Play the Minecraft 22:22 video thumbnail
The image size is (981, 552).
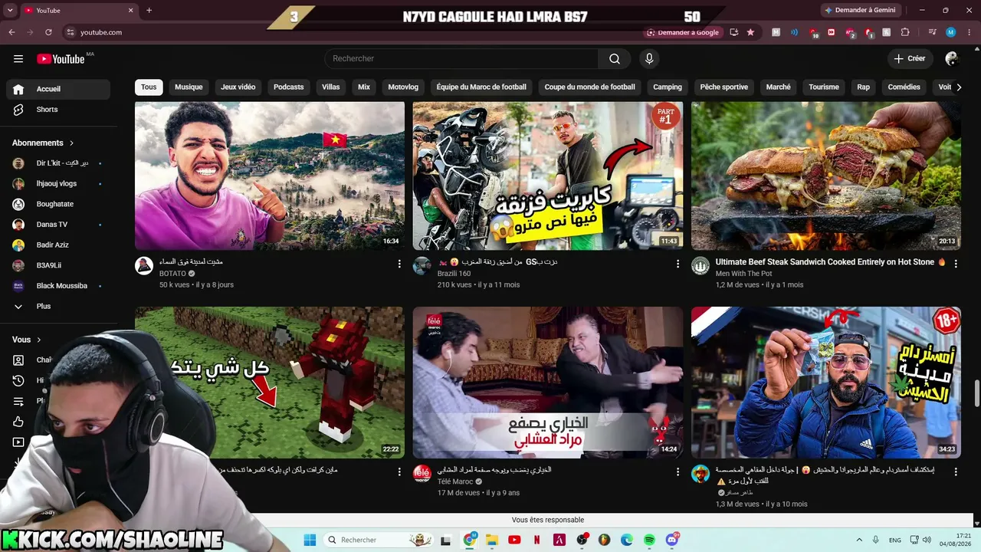270,383
